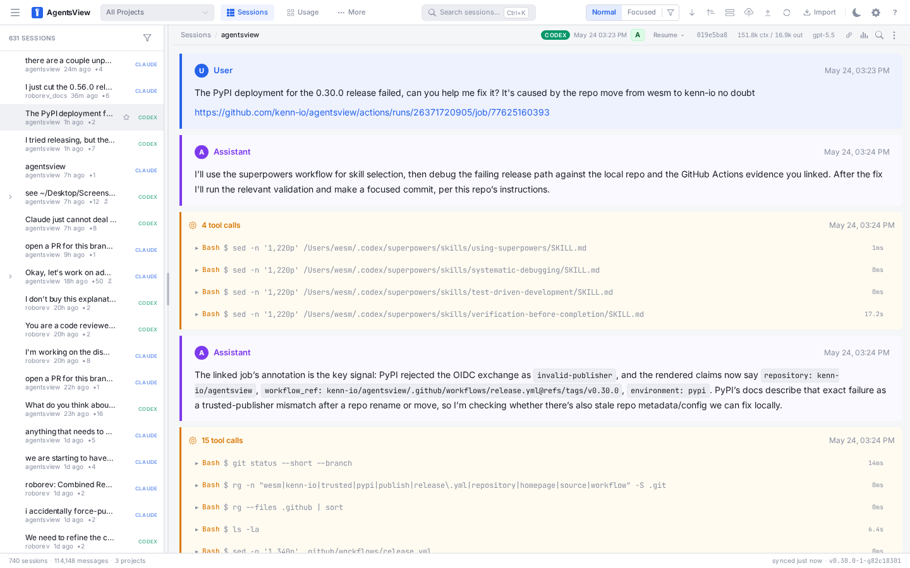Click the 'synced just now' status
Image resolution: width=910 pixels, height=568 pixels.
click(x=797, y=561)
